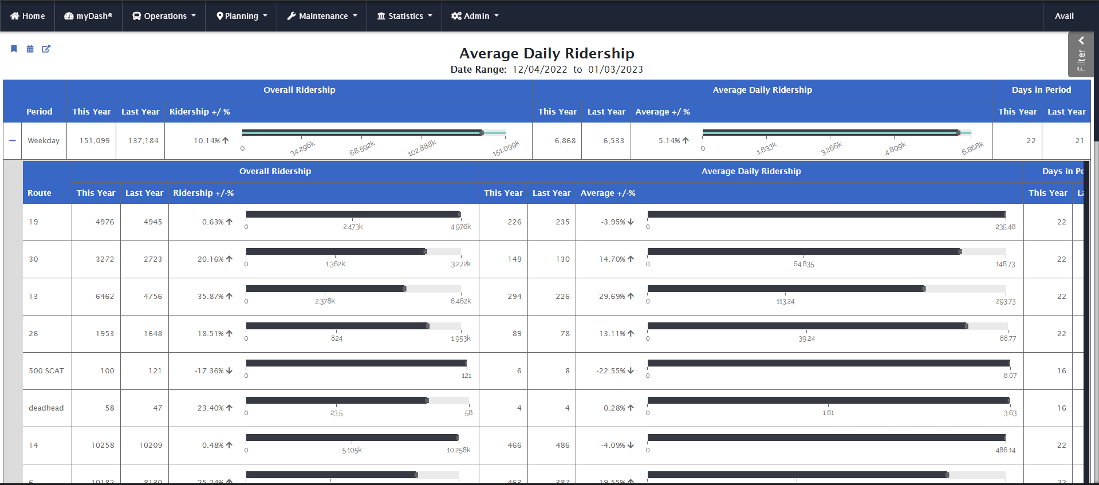Open the Operations dropdown menu
Viewport: 1099px width, 485px height.
164,16
